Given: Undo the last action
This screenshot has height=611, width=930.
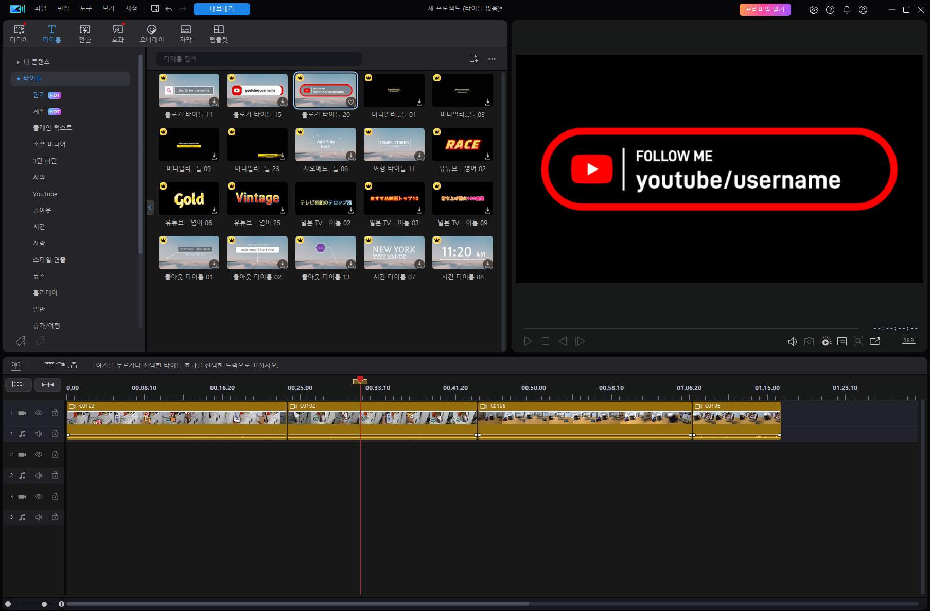Looking at the screenshot, I should tap(169, 9).
